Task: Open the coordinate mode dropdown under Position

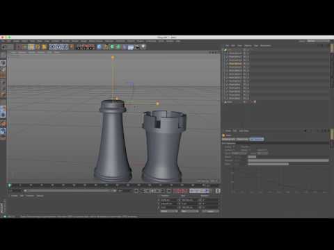Action: tap(169, 211)
